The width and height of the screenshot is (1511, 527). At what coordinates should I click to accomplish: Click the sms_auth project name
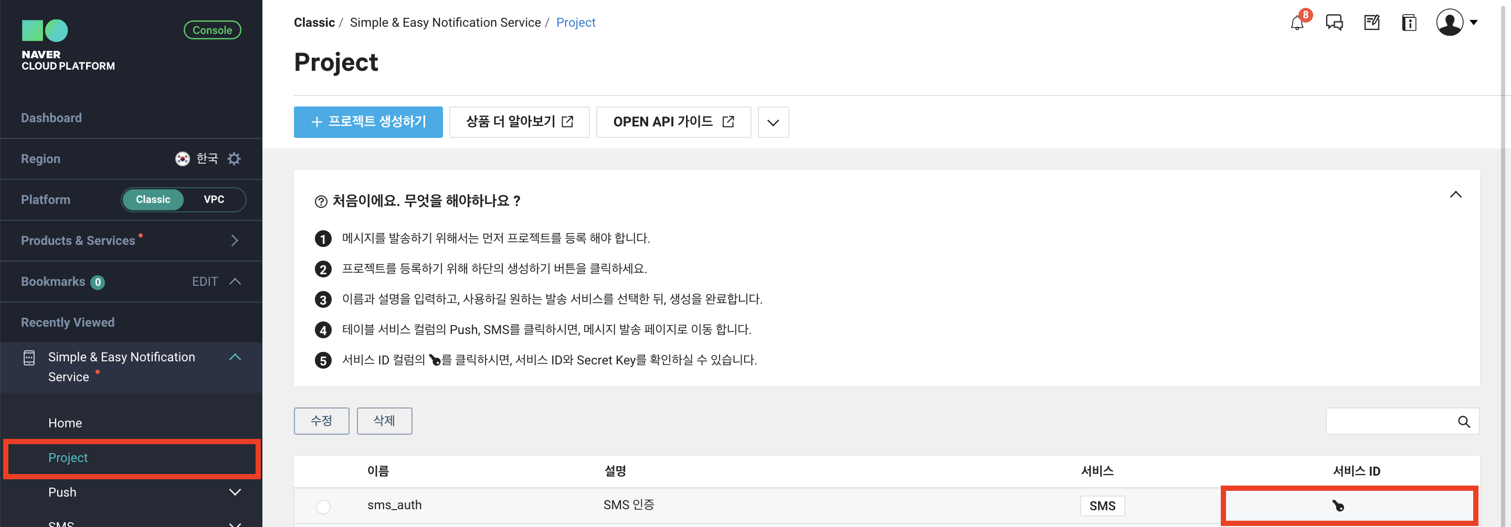click(x=394, y=506)
